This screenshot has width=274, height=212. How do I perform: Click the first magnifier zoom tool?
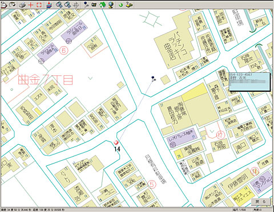tap(59, 5)
